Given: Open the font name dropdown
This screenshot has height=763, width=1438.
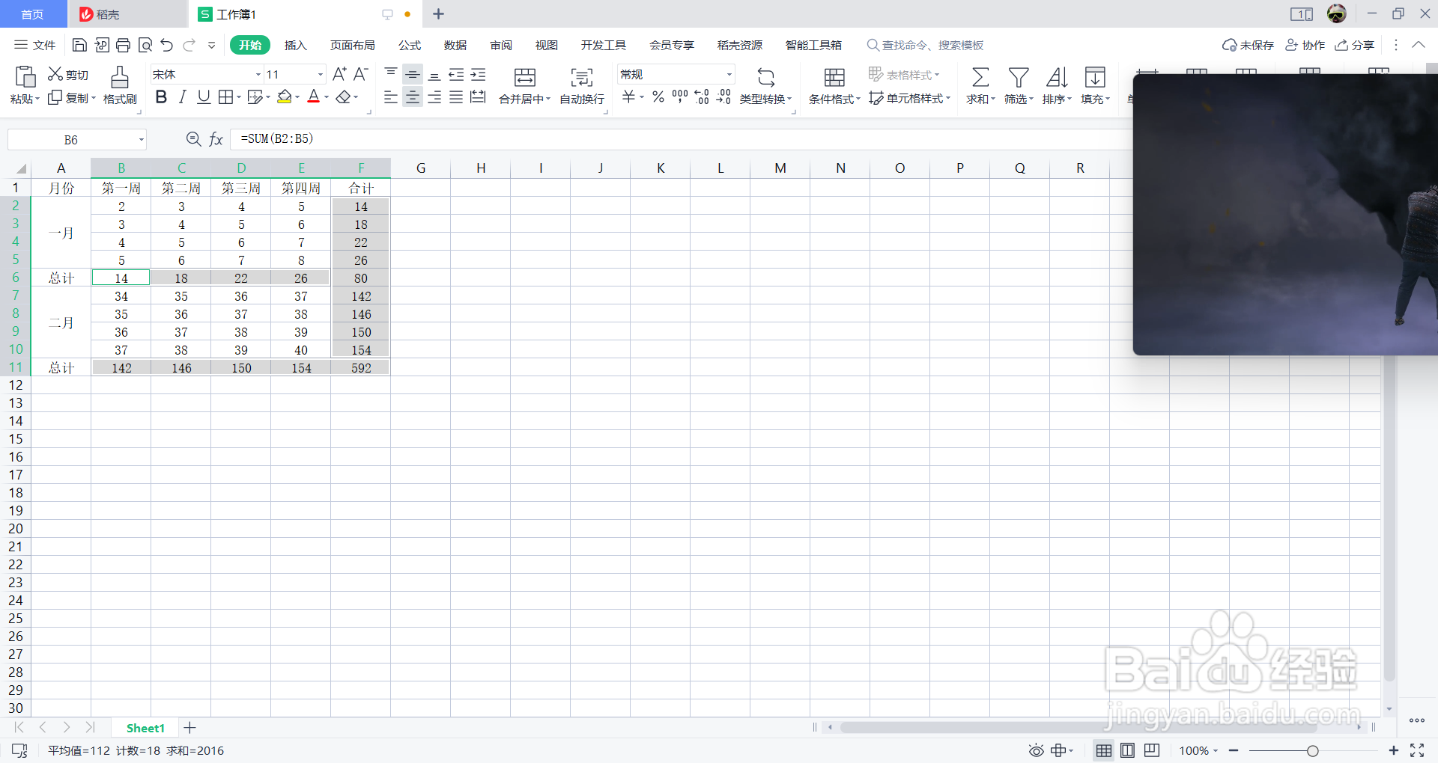Looking at the screenshot, I should point(258,74).
